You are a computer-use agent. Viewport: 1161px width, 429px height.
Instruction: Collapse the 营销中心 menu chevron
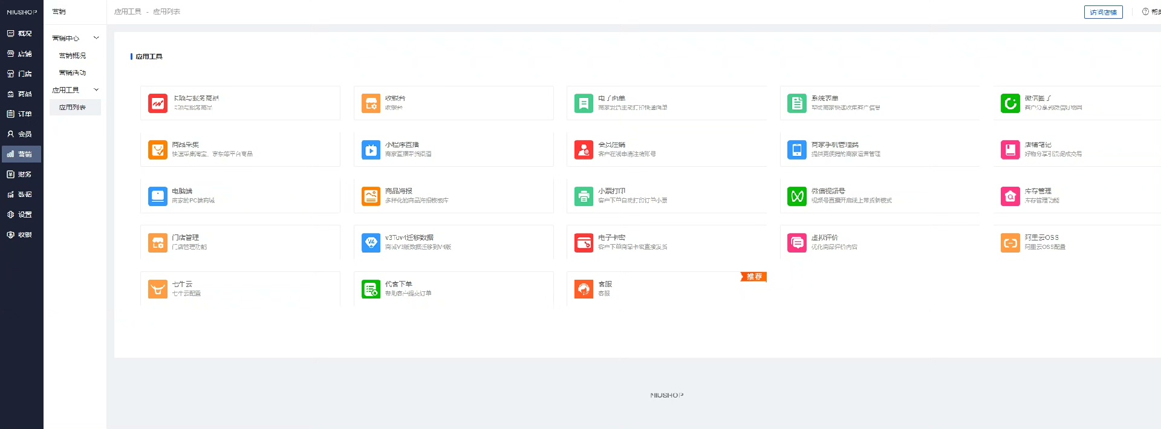coord(96,38)
